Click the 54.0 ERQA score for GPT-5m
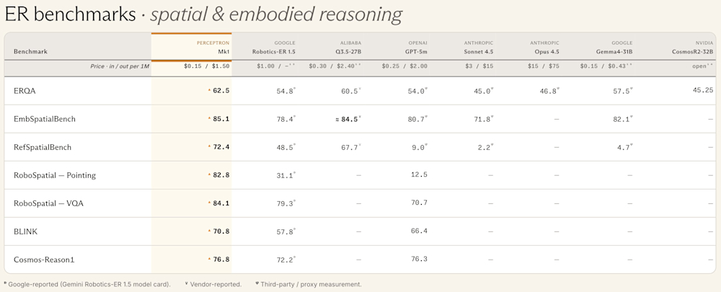 point(417,91)
